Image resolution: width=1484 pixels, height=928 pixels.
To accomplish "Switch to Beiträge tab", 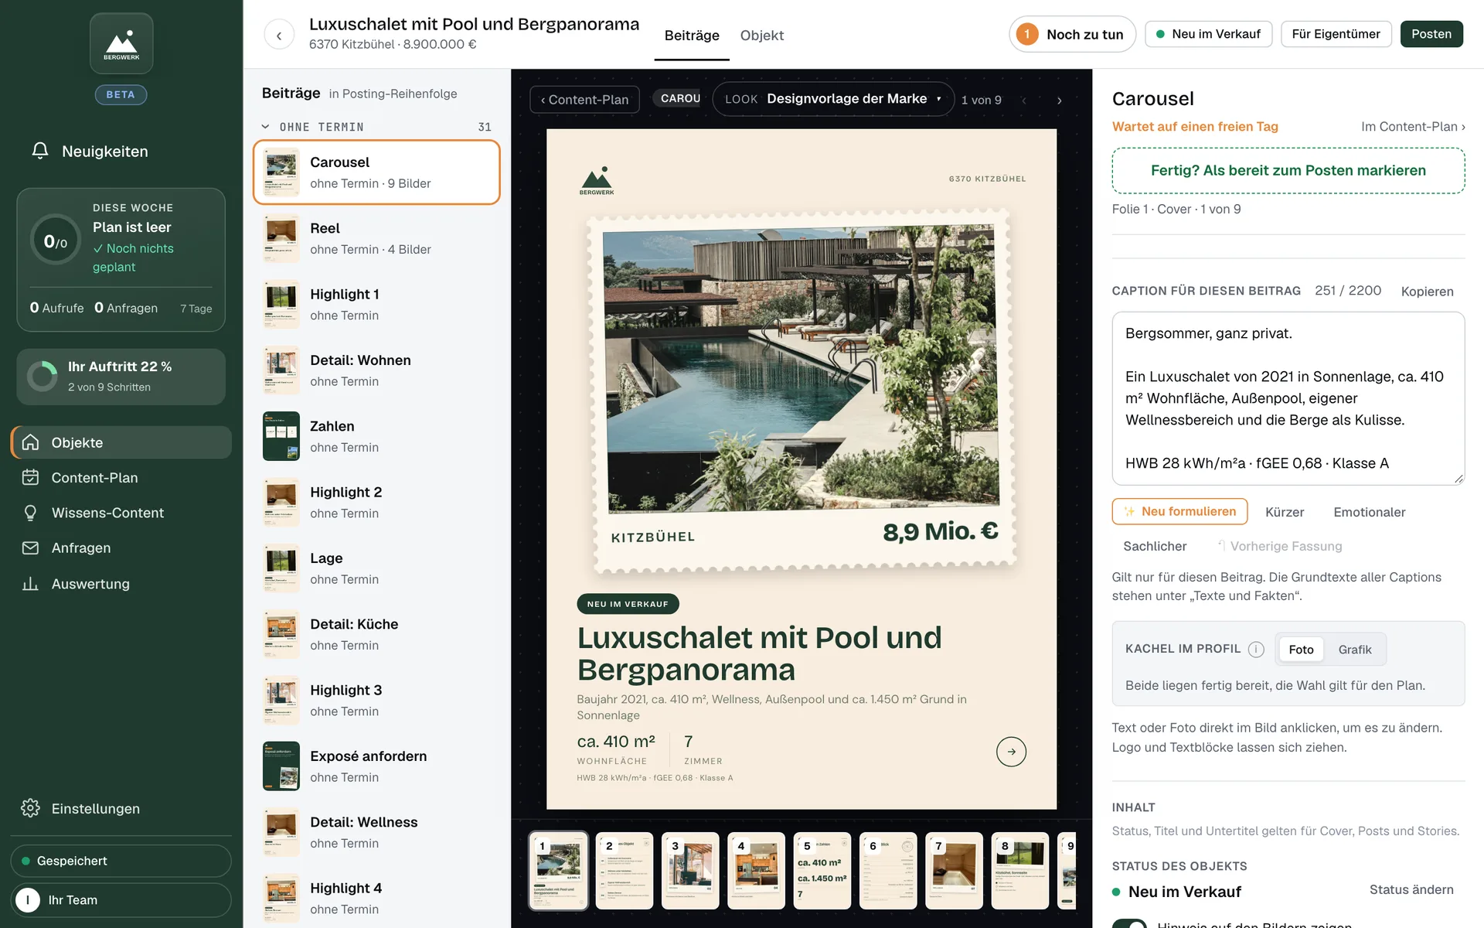I will click(692, 36).
